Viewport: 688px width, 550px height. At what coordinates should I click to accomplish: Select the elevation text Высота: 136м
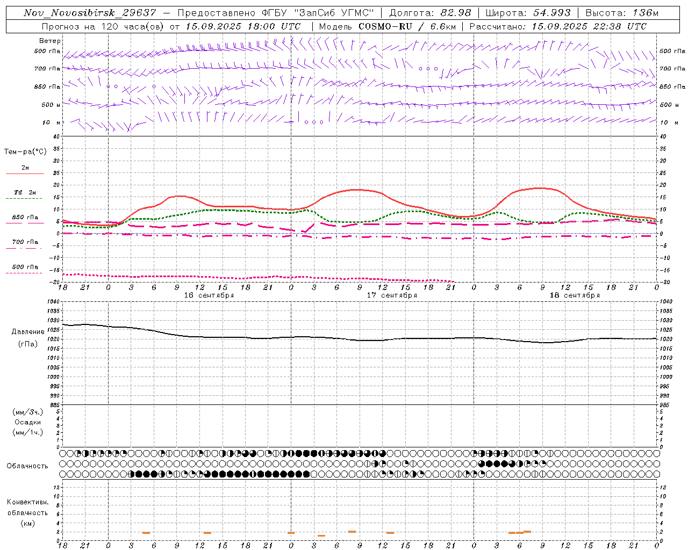[621, 13]
